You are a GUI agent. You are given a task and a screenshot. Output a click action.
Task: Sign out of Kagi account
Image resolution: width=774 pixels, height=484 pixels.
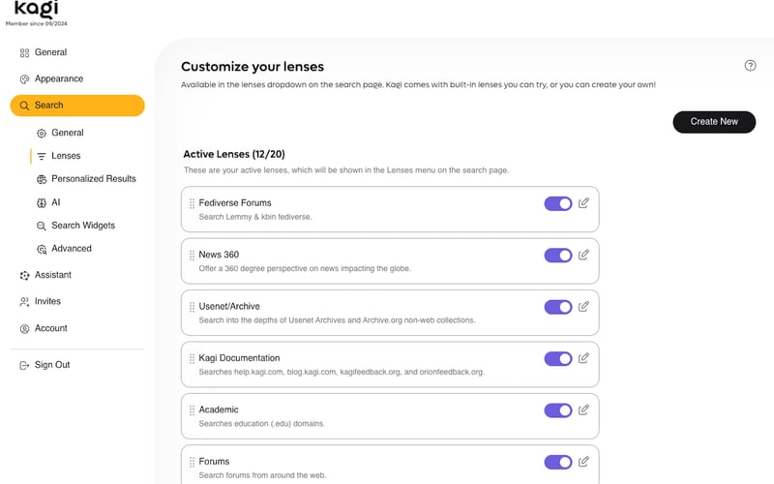(51, 365)
